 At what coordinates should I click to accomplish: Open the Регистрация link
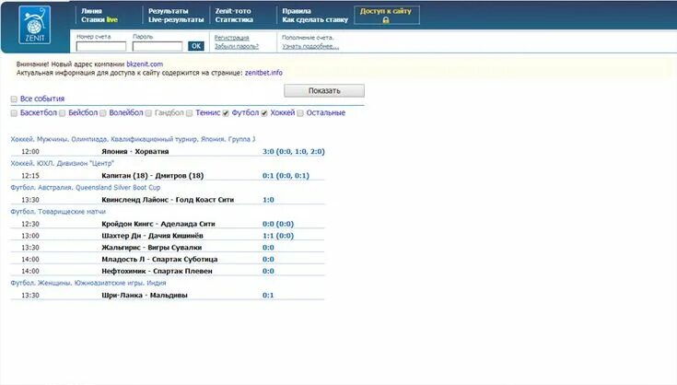pyautogui.click(x=232, y=38)
